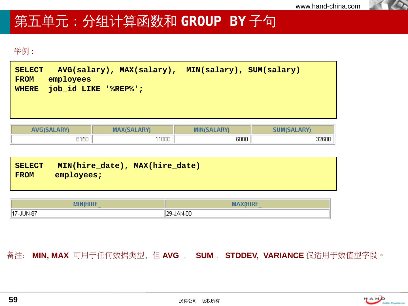Click the cell with value 8150
This screenshot has width=408, height=306.
(50, 139)
